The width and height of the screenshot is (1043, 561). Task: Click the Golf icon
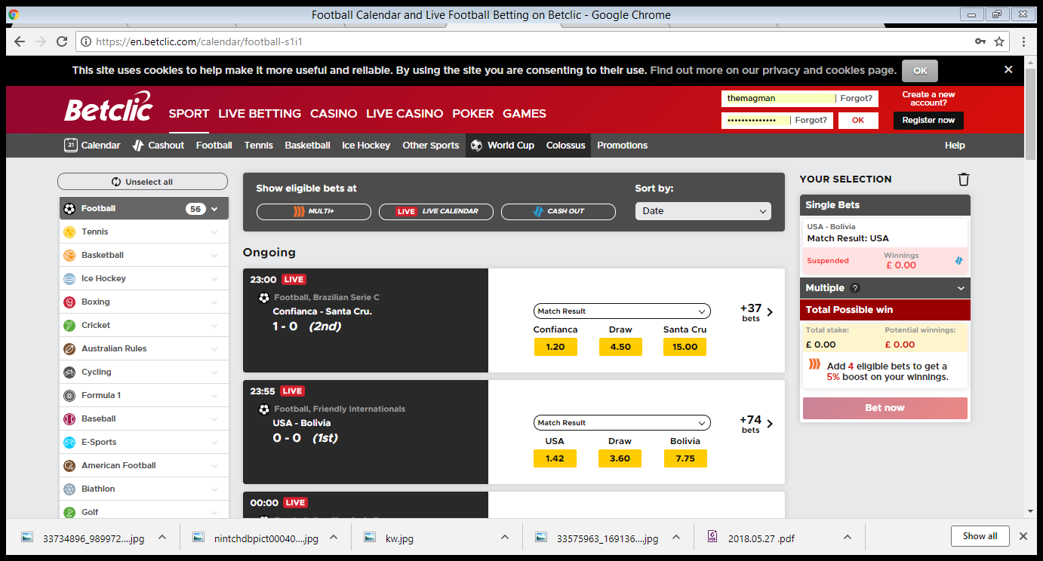[x=69, y=512]
